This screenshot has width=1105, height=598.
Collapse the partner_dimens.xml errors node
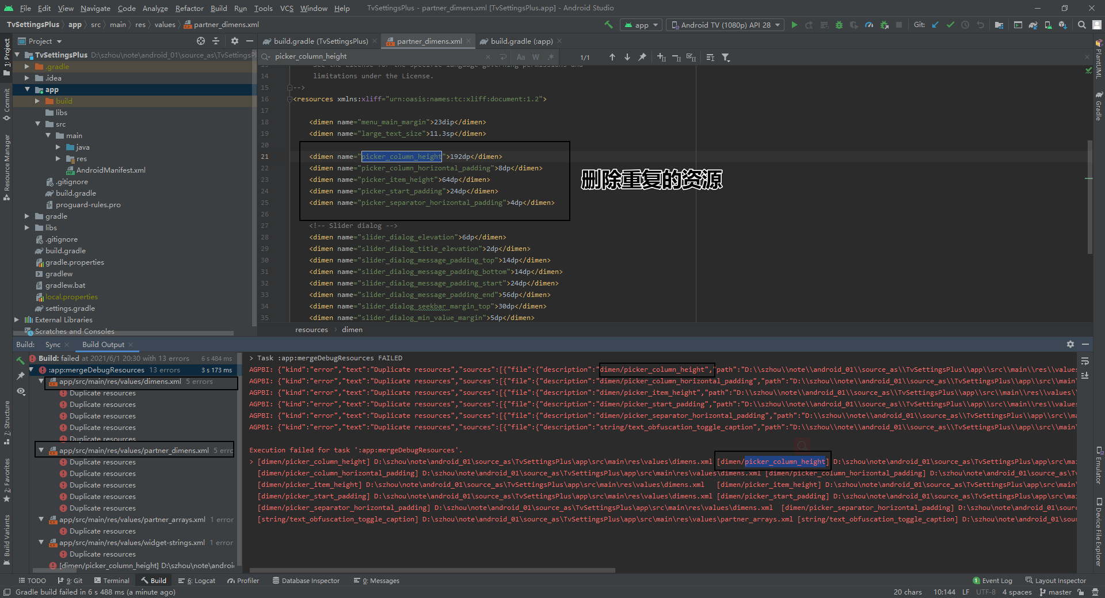(x=41, y=450)
